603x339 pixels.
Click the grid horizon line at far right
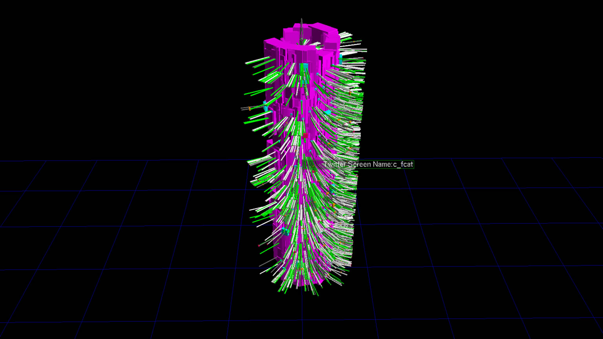click(569, 158)
